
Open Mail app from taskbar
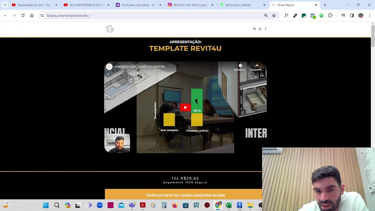click(x=121, y=205)
